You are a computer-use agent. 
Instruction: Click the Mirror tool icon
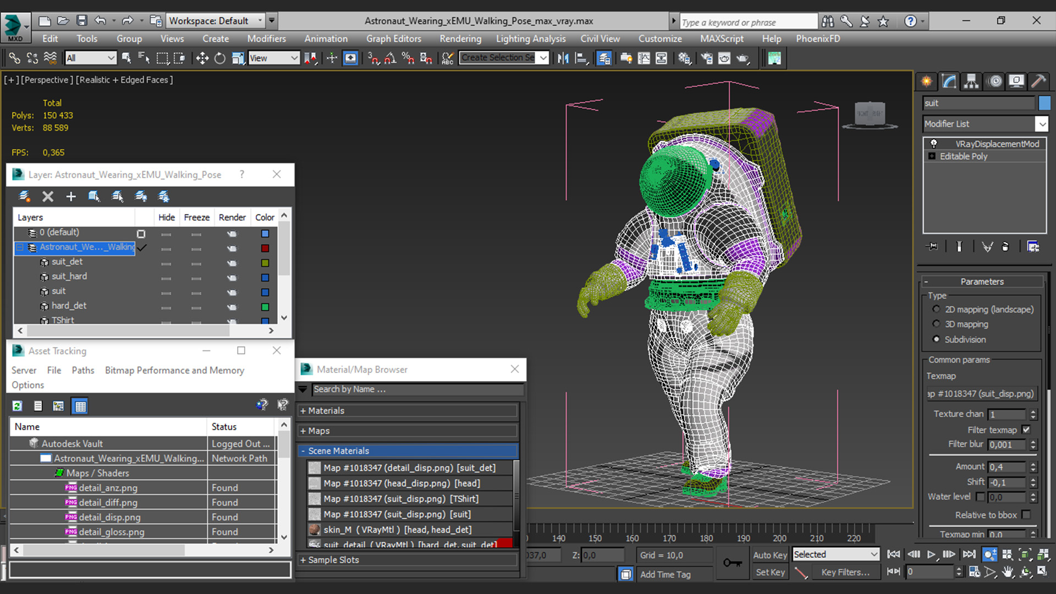[x=563, y=58]
